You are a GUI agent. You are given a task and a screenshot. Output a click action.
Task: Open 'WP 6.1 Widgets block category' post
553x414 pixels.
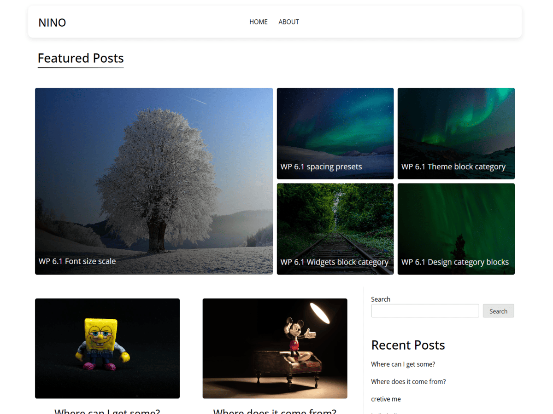[x=334, y=262]
